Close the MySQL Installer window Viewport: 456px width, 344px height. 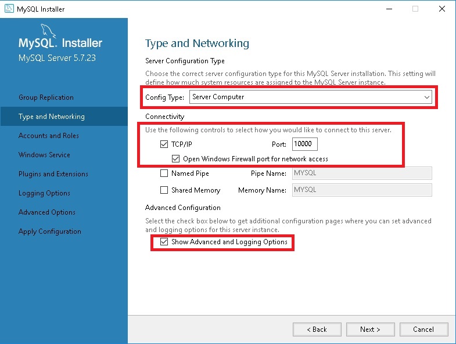coord(441,9)
